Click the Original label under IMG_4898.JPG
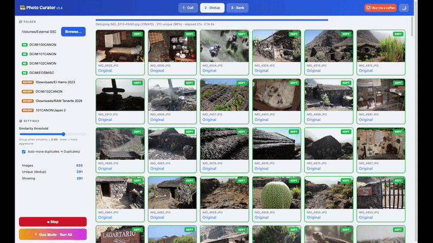 coord(314,120)
